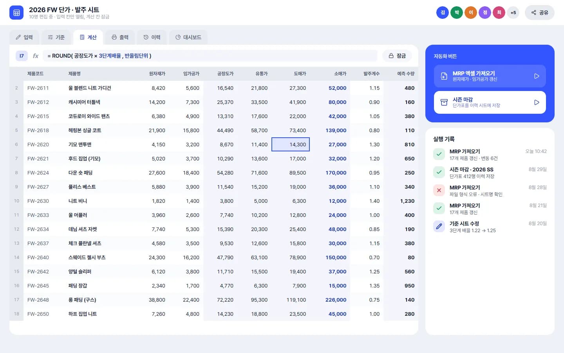Screen dimensions: 564x353
Task: Click the 시즌 마감 · 2026 SS check icon
Action: (x=439, y=172)
